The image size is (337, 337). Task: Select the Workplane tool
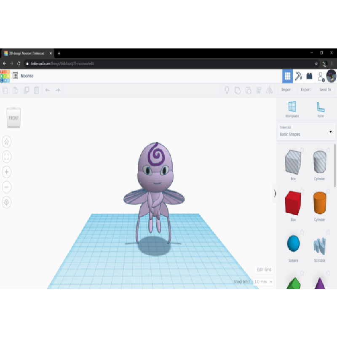click(x=292, y=110)
